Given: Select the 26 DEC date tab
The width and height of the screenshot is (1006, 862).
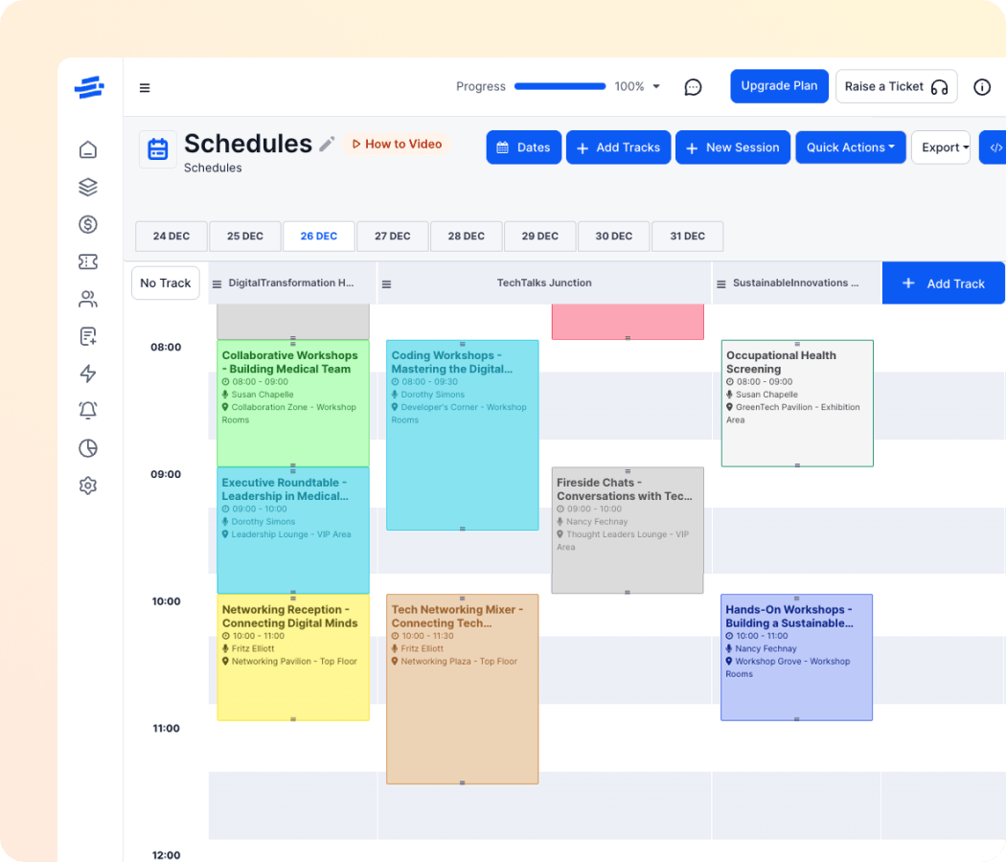Looking at the screenshot, I should coord(319,236).
